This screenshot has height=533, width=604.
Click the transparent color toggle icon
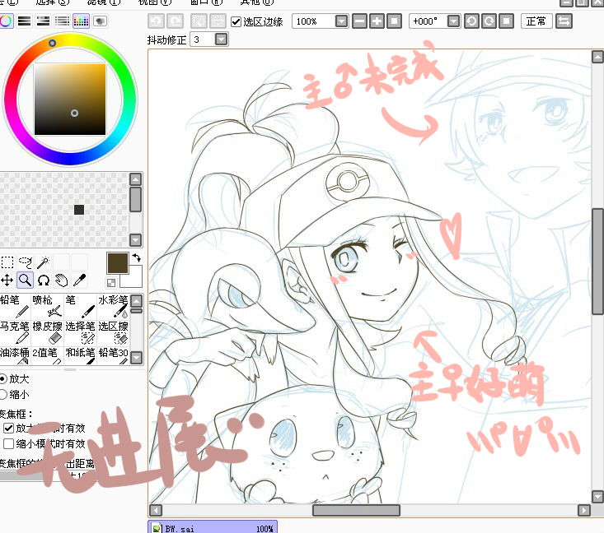tap(111, 283)
